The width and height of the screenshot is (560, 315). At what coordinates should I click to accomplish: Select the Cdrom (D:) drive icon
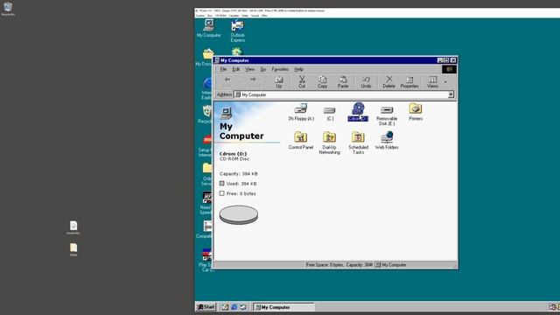click(358, 112)
